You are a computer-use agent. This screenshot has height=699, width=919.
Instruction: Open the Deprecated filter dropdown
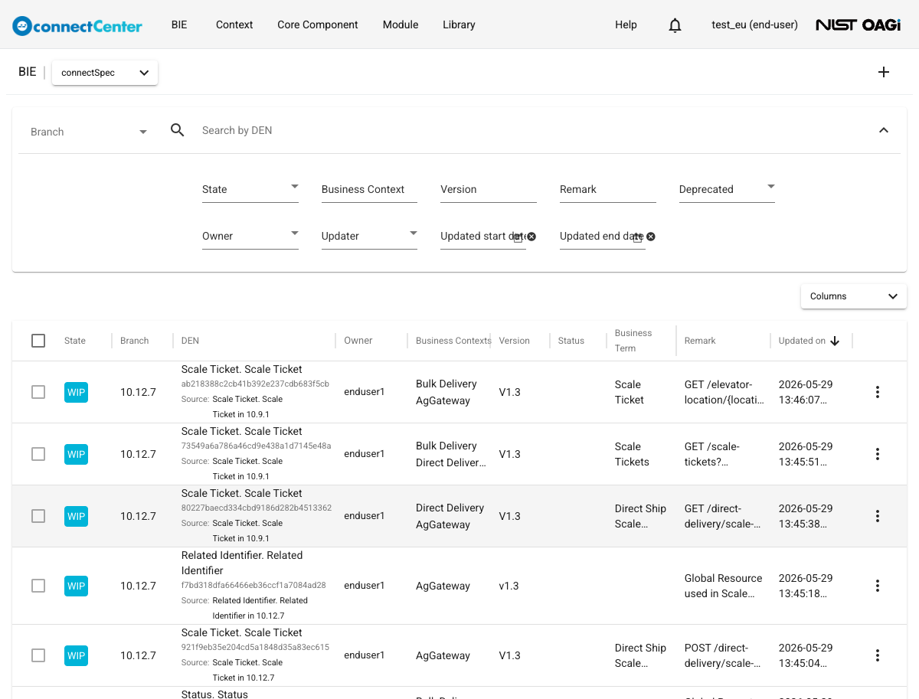click(727, 189)
